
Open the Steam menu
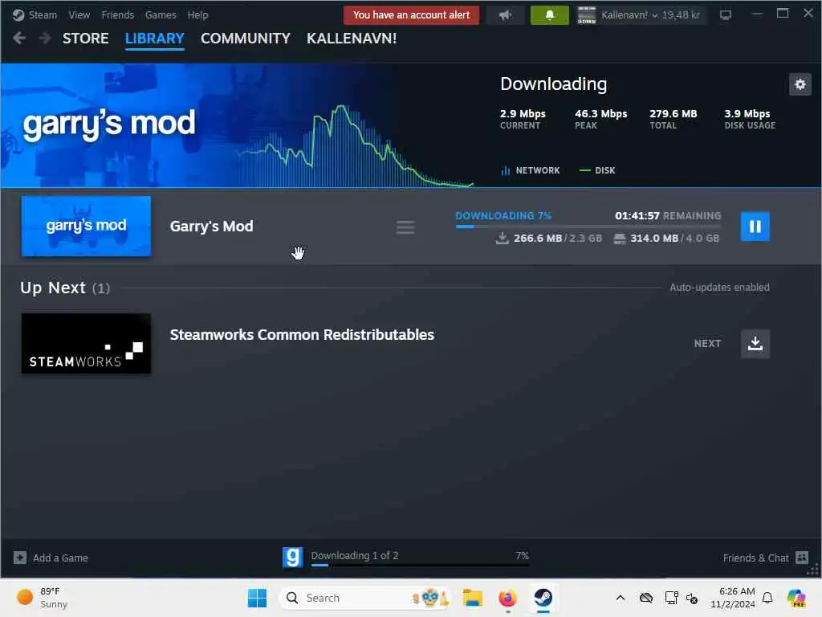43,15
